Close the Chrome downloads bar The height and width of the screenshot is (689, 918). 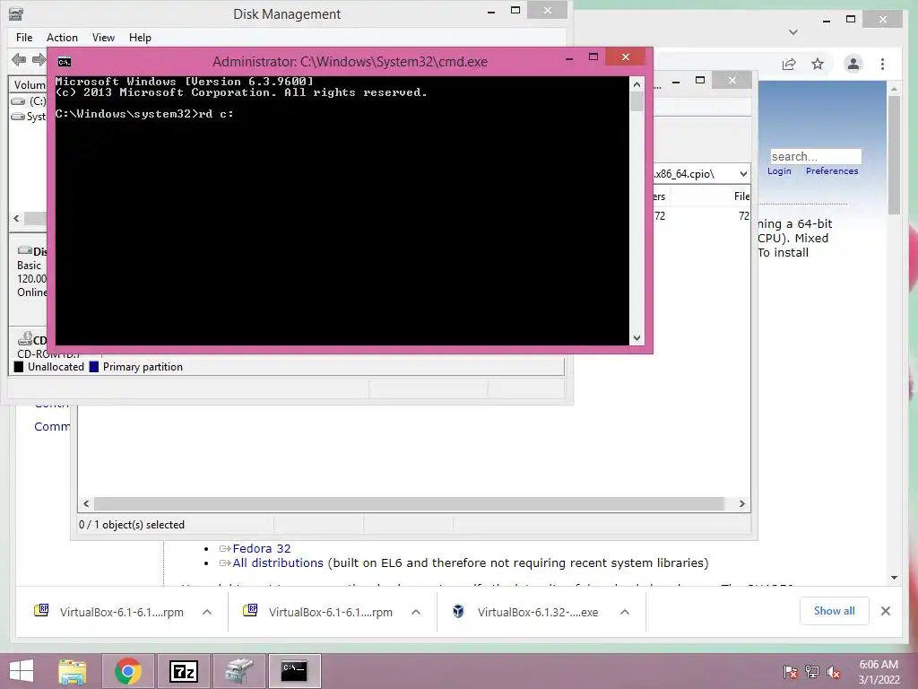tap(886, 611)
